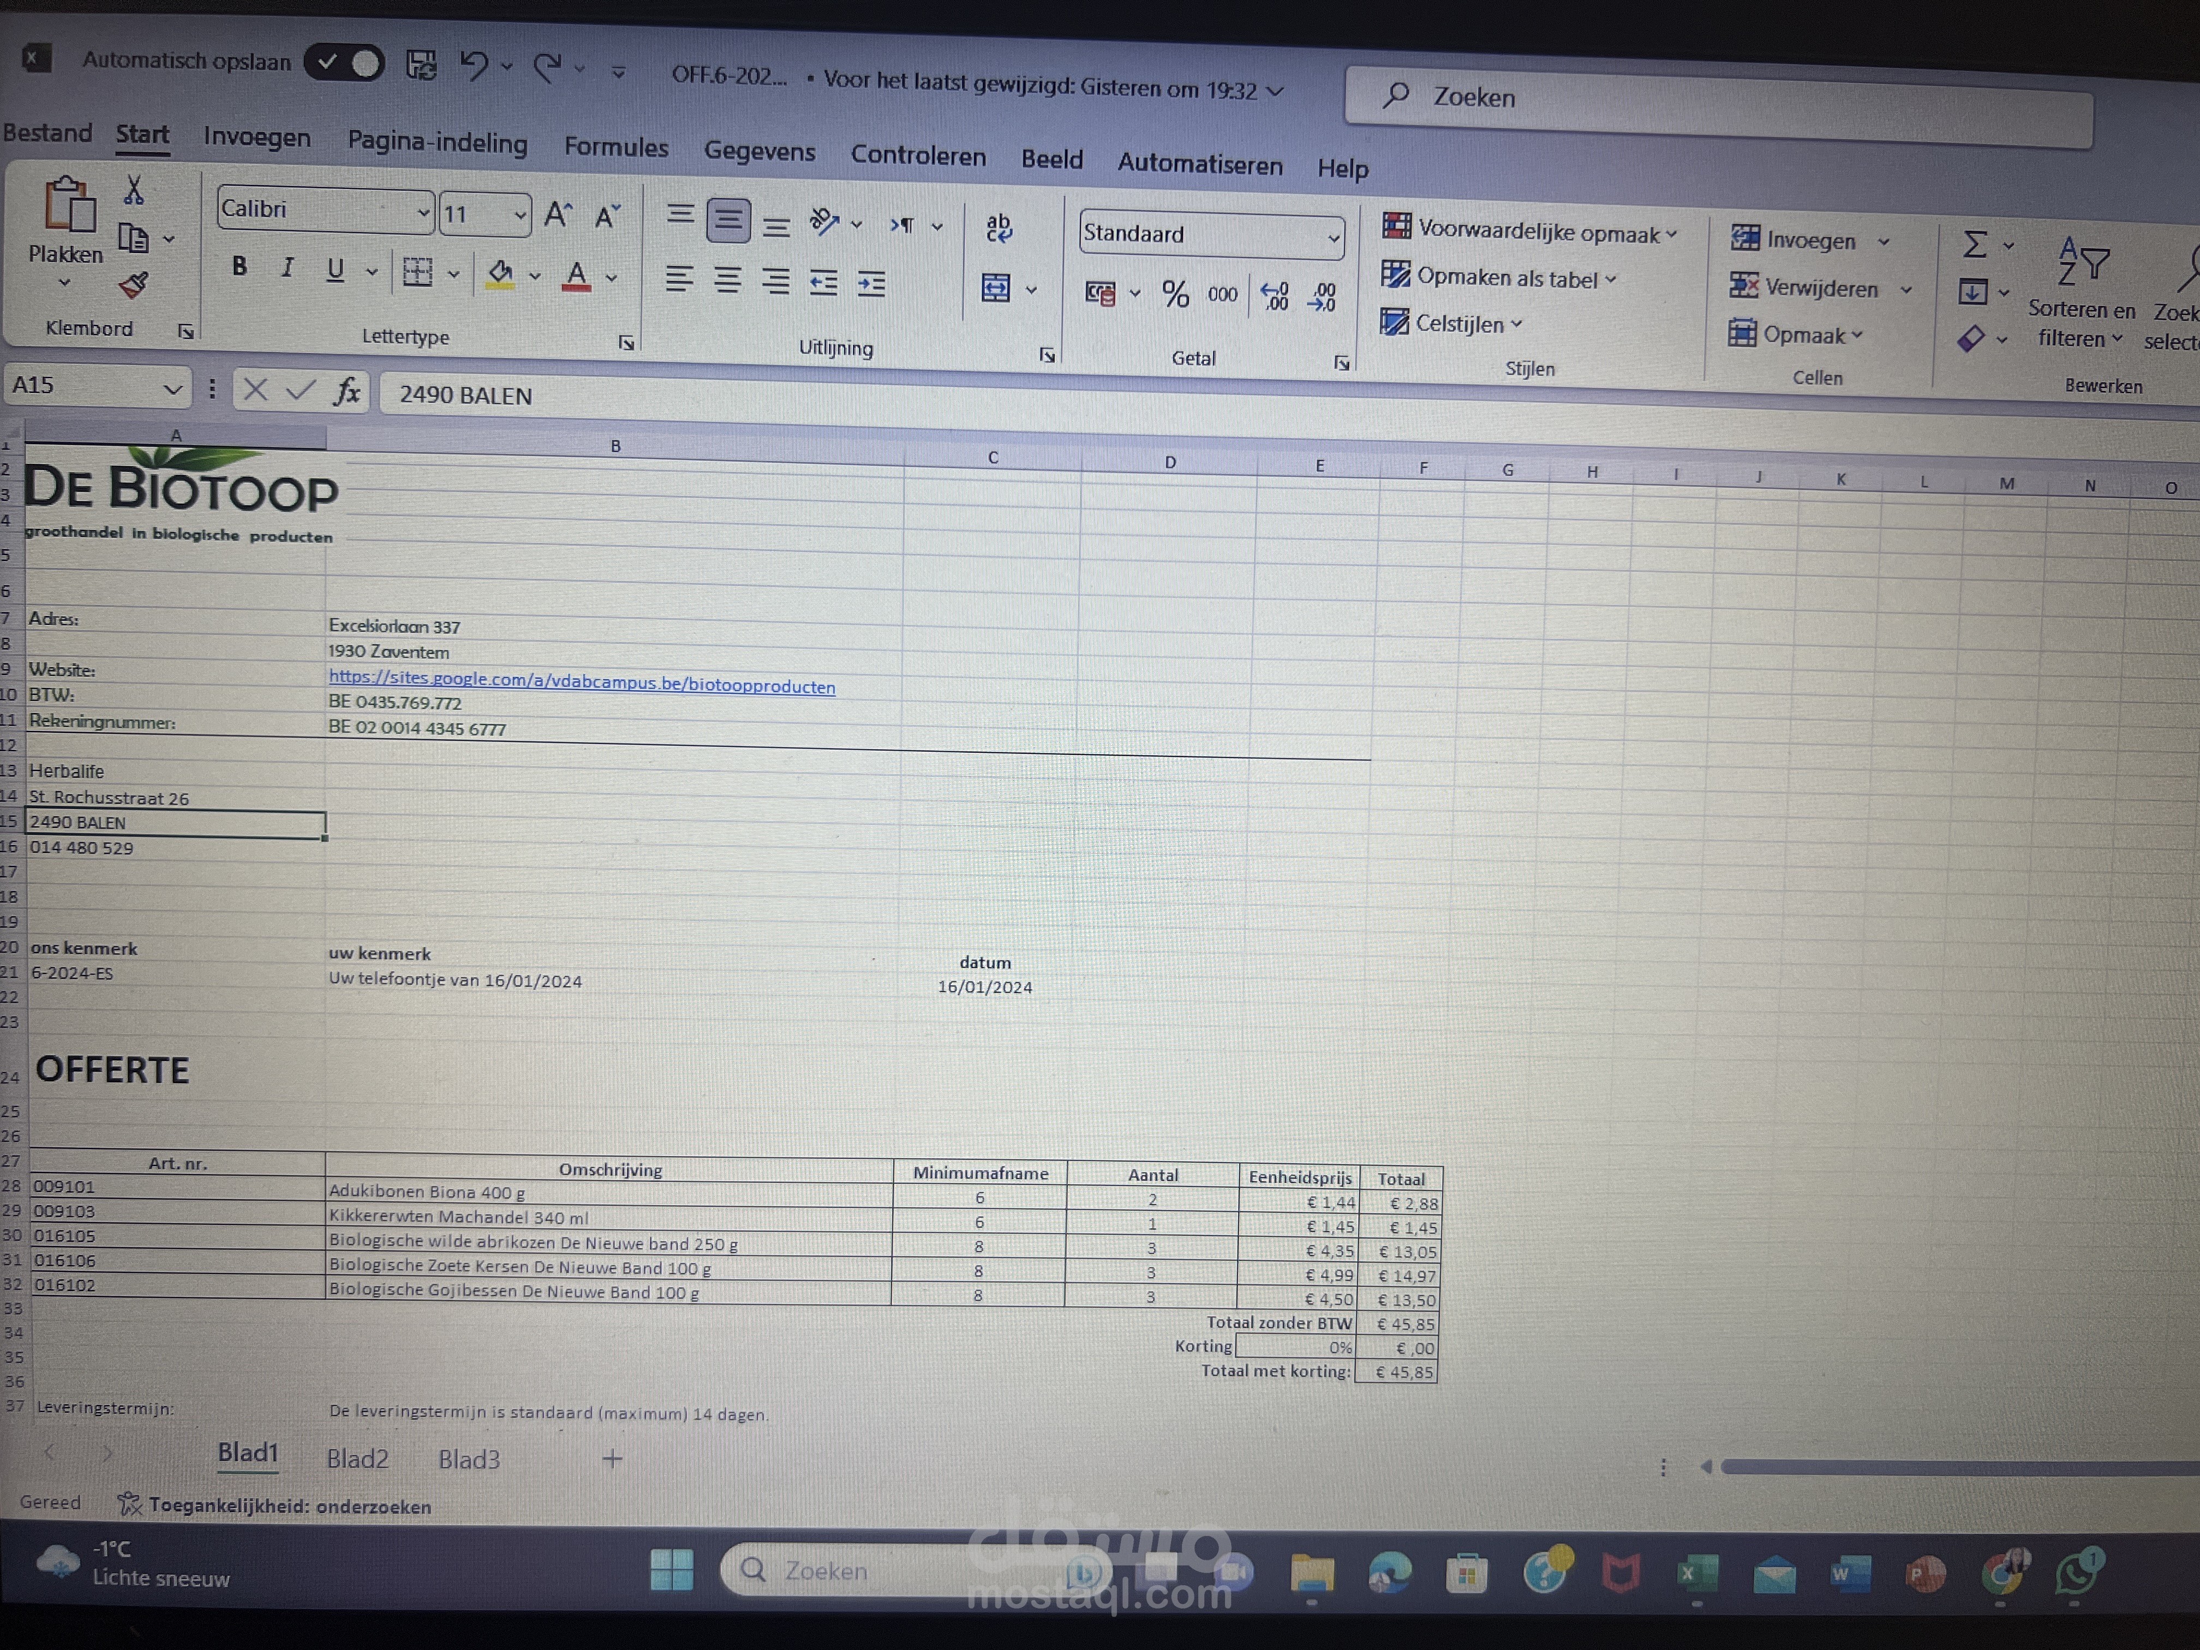The width and height of the screenshot is (2200, 1650).
Task: Apply the yellow fill color bucket
Action: click(x=500, y=274)
